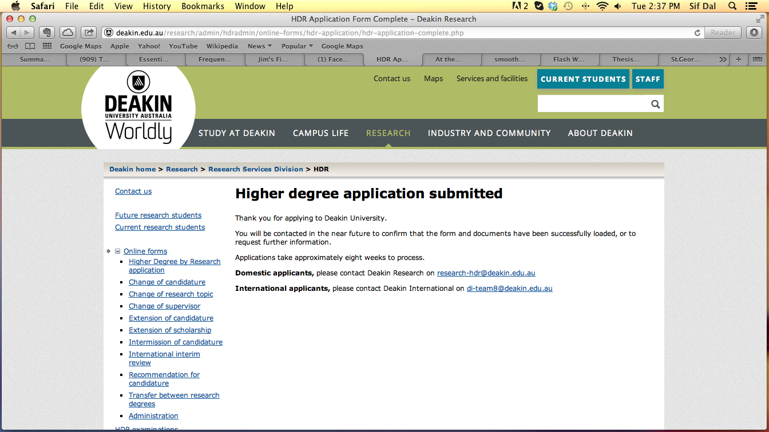This screenshot has width=769, height=432.
Task: Click the Deakin site search field
Action: click(x=593, y=104)
